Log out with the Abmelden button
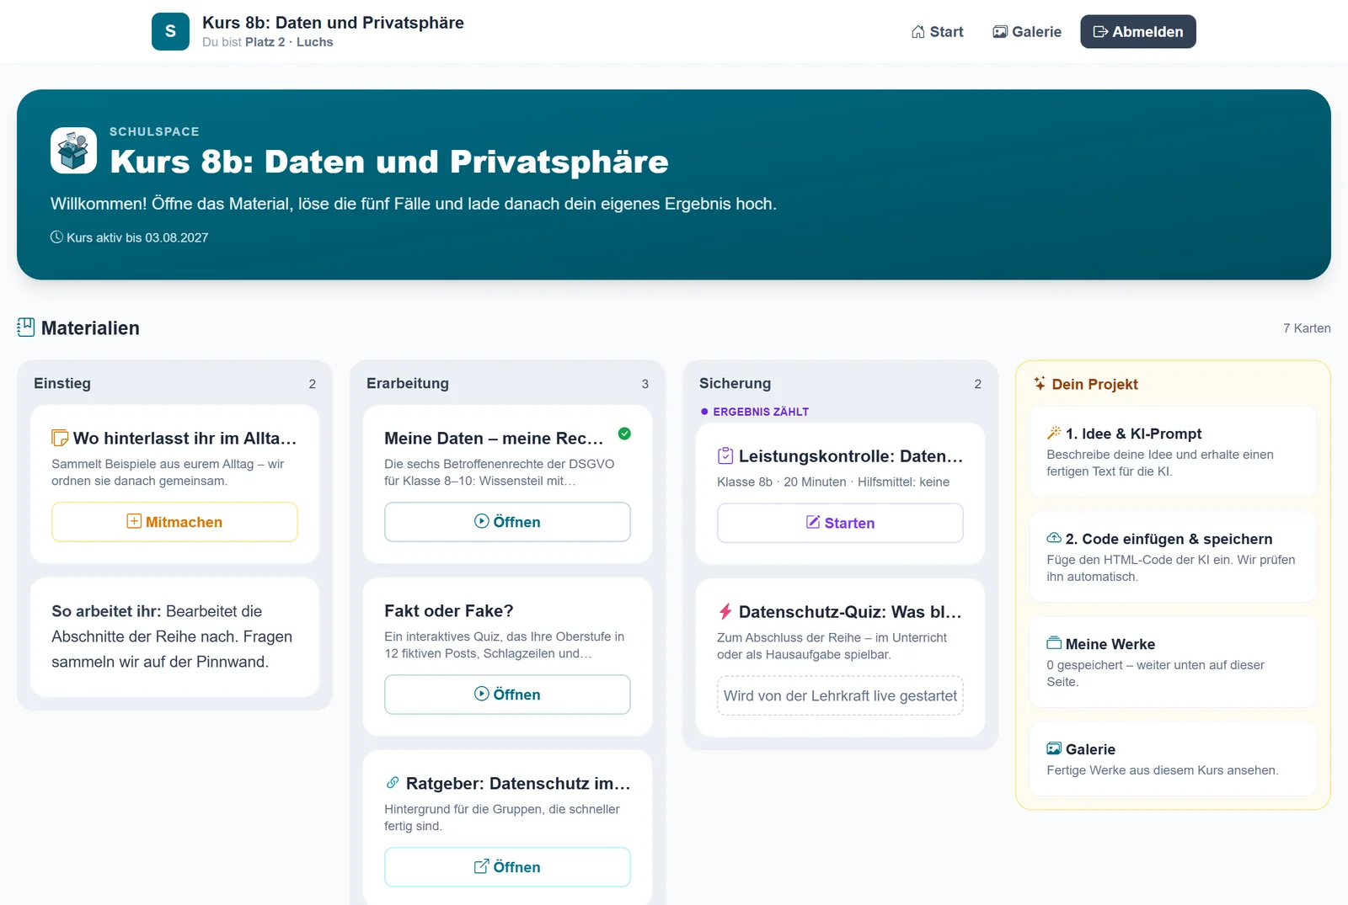Image resolution: width=1348 pixels, height=905 pixels. [1138, 32]
